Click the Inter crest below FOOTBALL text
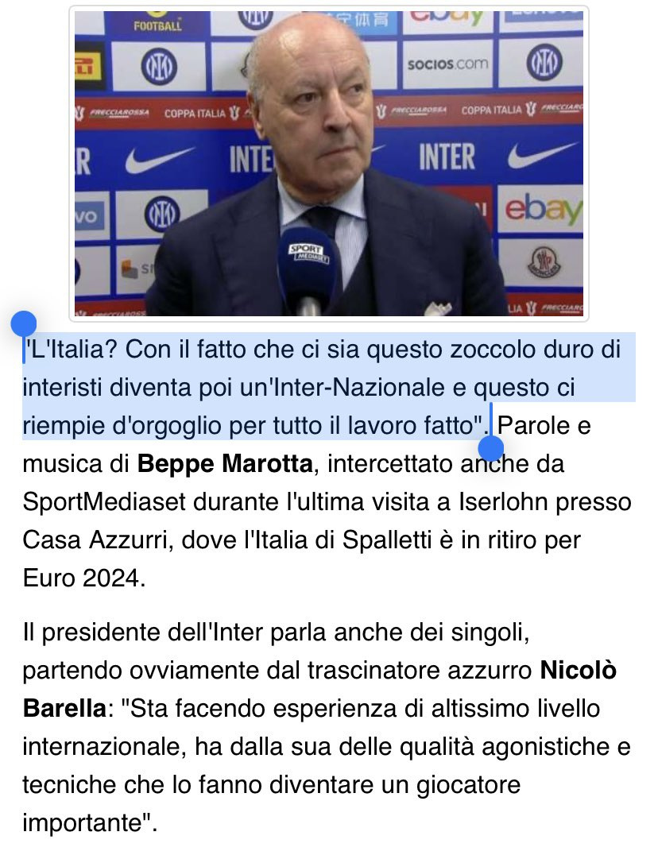The height and width of the screenshot is (855, 658). [159, 67]
